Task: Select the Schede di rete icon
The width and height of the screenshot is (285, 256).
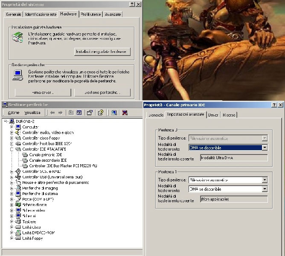Action: [x=18, y=205]
